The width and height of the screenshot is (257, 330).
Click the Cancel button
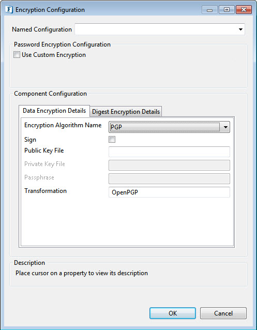[x=223, y=313]
